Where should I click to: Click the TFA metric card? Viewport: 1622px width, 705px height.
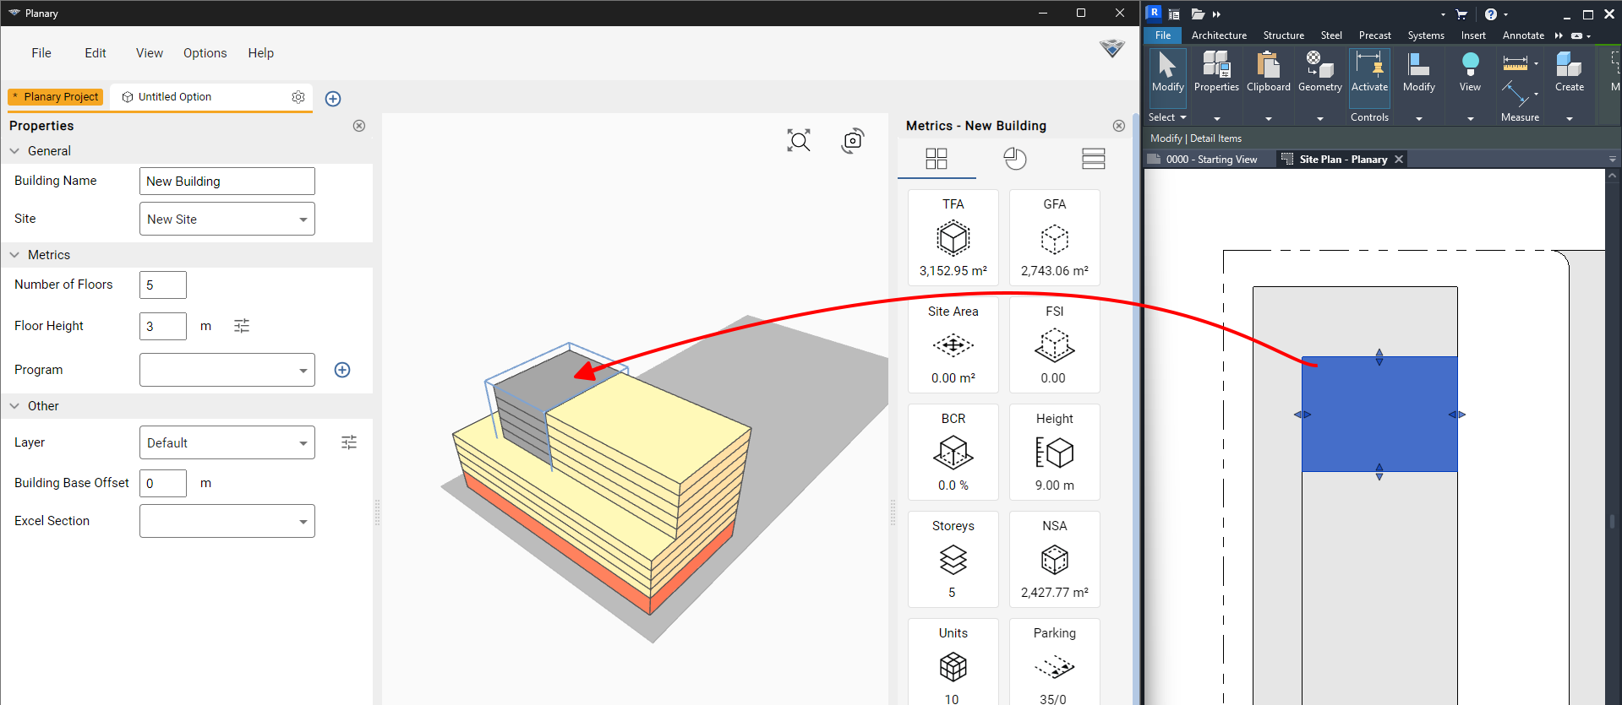953,237
